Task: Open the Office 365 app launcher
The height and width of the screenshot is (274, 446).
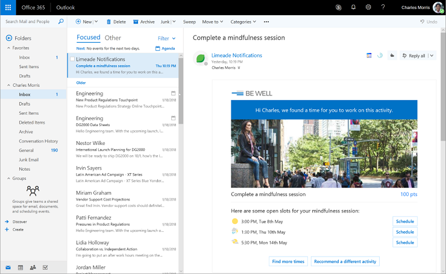Action: [8, 8]
